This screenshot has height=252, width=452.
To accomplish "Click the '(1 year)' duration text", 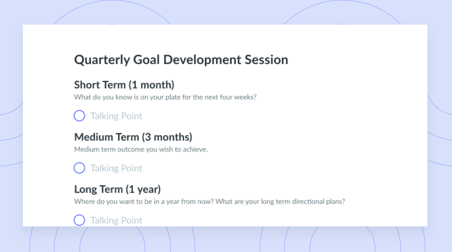I will (143, 190).
